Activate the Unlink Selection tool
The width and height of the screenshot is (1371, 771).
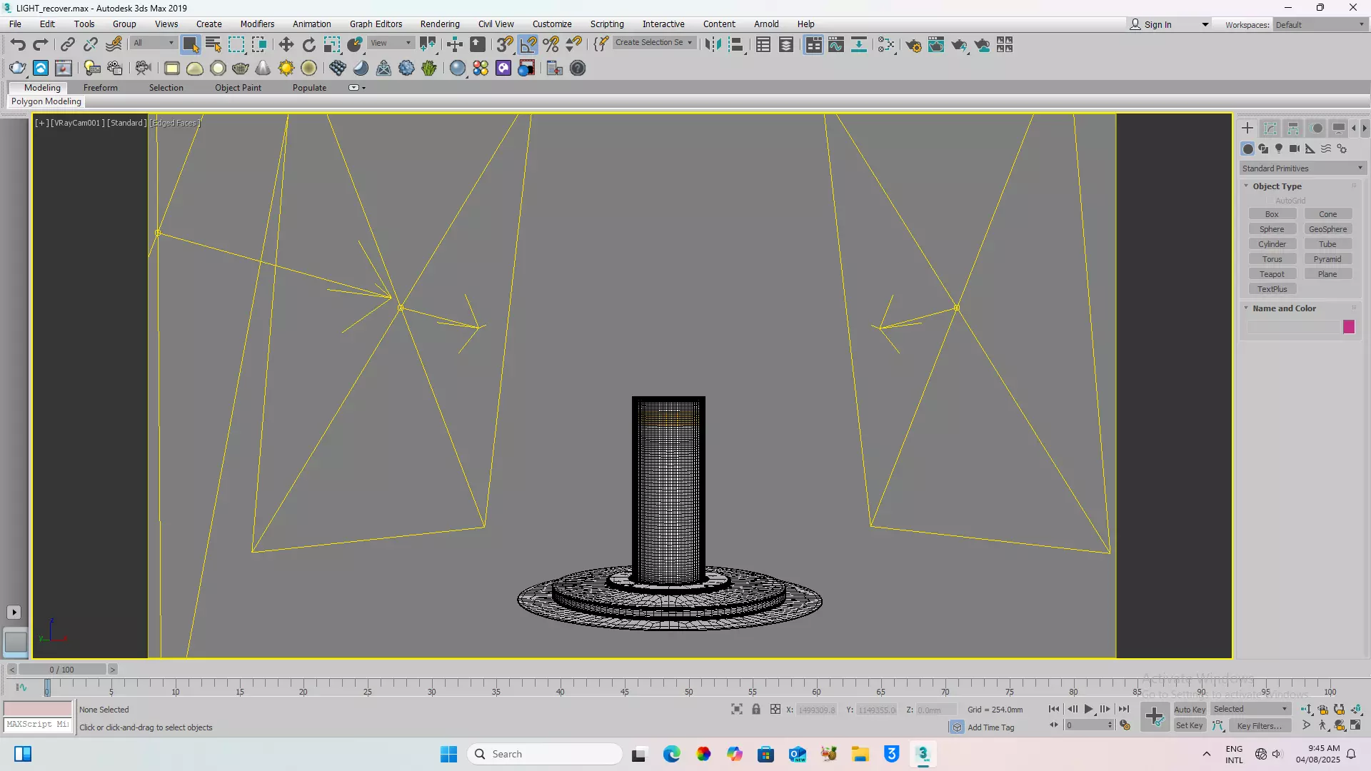[90, 45]
